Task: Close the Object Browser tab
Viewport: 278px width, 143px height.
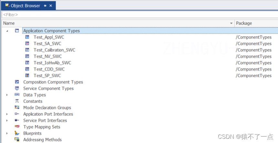Action: [x=51, y=6]
